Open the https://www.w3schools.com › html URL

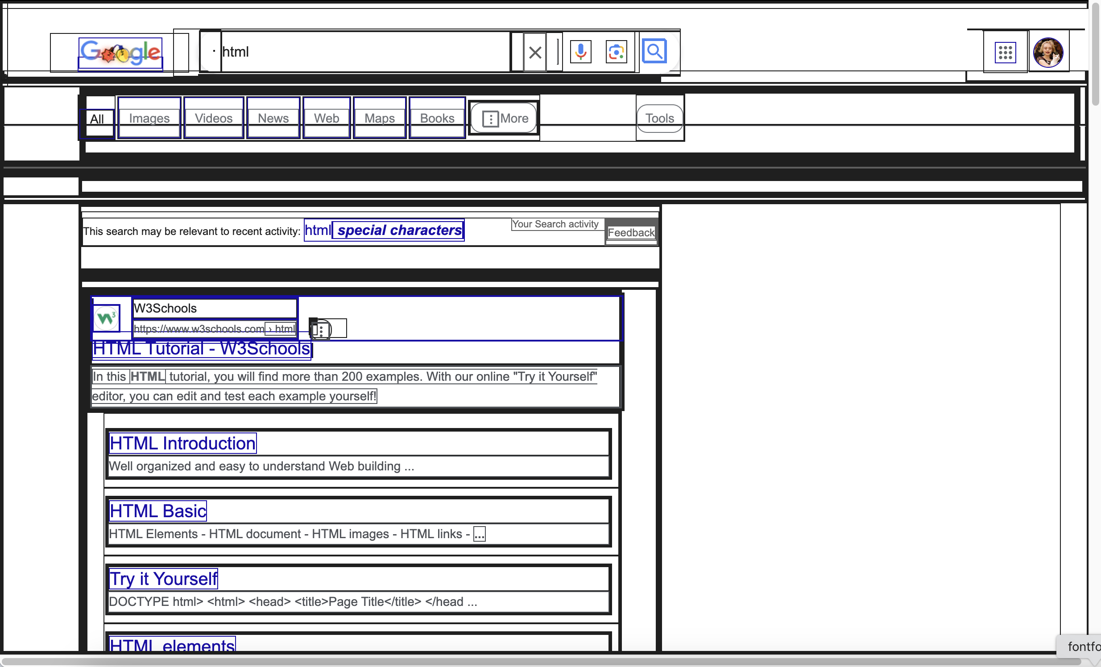(x=215, y=329)
